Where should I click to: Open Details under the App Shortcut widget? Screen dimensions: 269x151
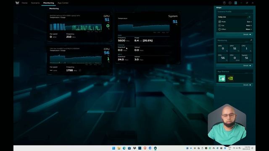point(247,85)
